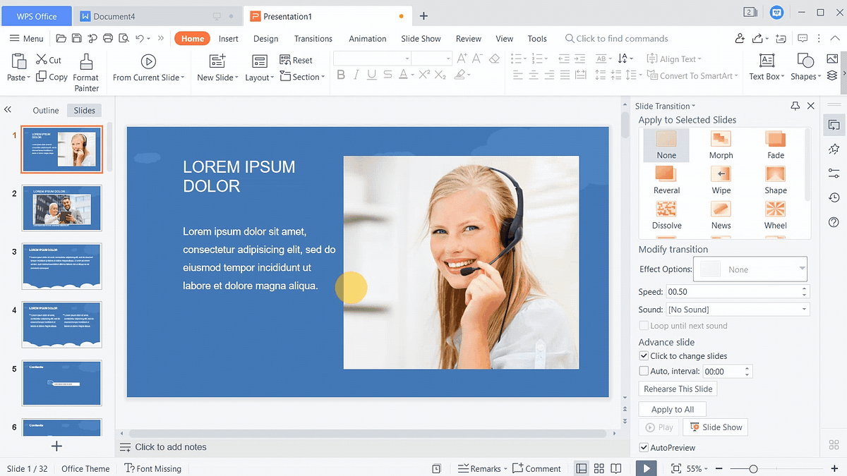
Task: Select the Format Painter brush tool
Action: point(86,61)
